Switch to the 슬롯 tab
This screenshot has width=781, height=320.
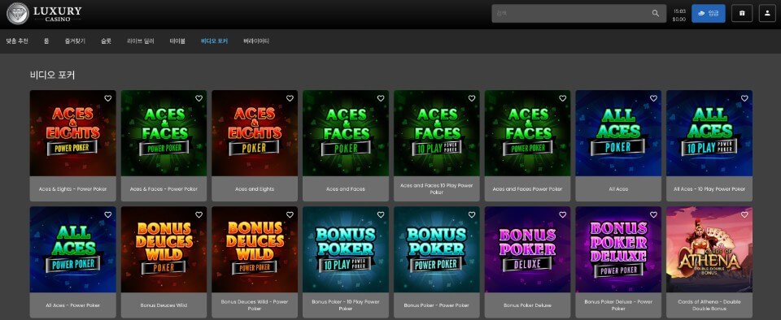[x=106, y=41]
